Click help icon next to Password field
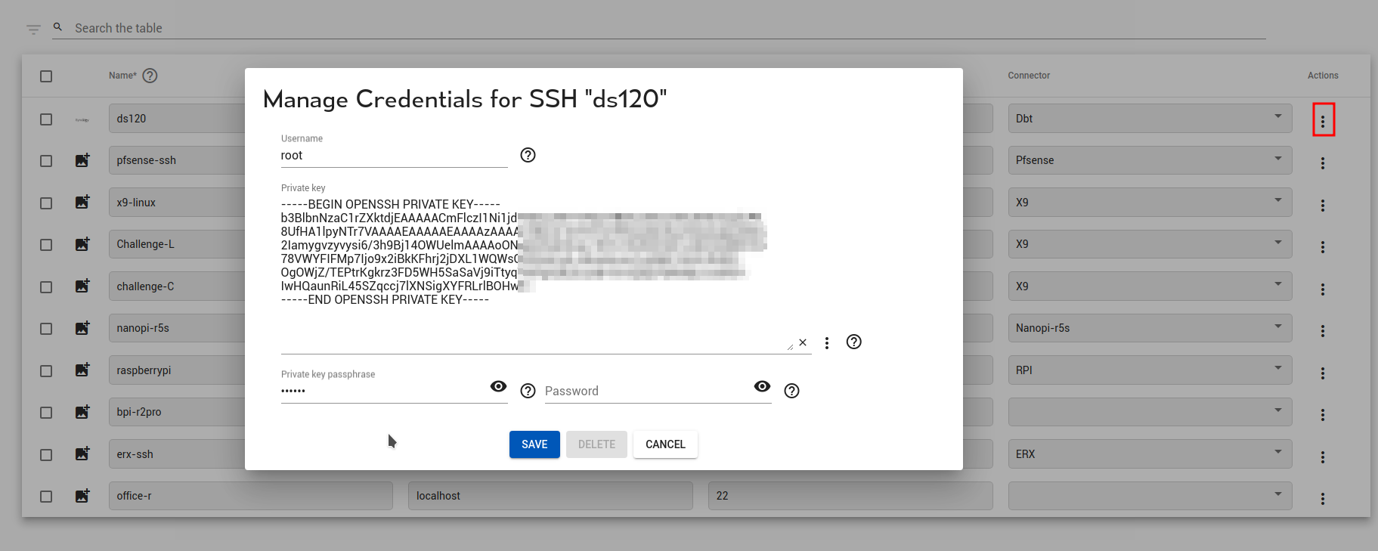The image size is (1378, 551). (791, 391)
